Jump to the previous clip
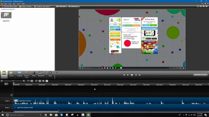This screenshot has height=117, width=209. (x=124, y=75)
